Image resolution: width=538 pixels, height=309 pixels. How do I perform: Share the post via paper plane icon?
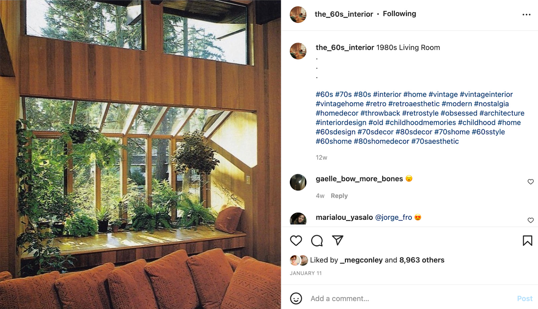click(338, 240)
